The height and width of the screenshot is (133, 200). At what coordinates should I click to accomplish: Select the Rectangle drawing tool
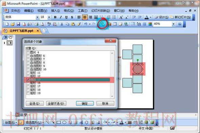tap(59, 122)
